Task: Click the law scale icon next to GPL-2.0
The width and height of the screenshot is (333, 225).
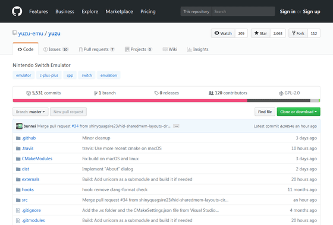Action: pos(281,93)
